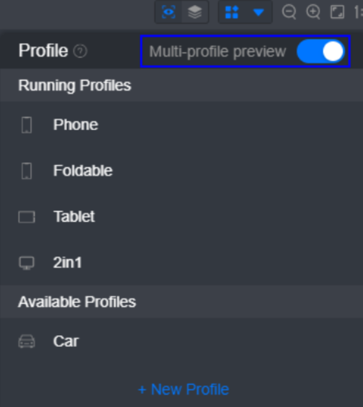Open the blue dropdown arrow in toolbar
363x407 pixels.
click(x=259, y=12)
